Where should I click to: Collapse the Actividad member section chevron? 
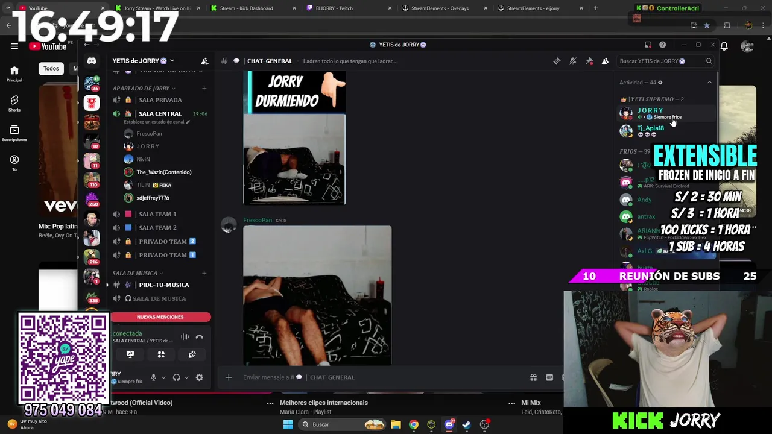point(709,83)
